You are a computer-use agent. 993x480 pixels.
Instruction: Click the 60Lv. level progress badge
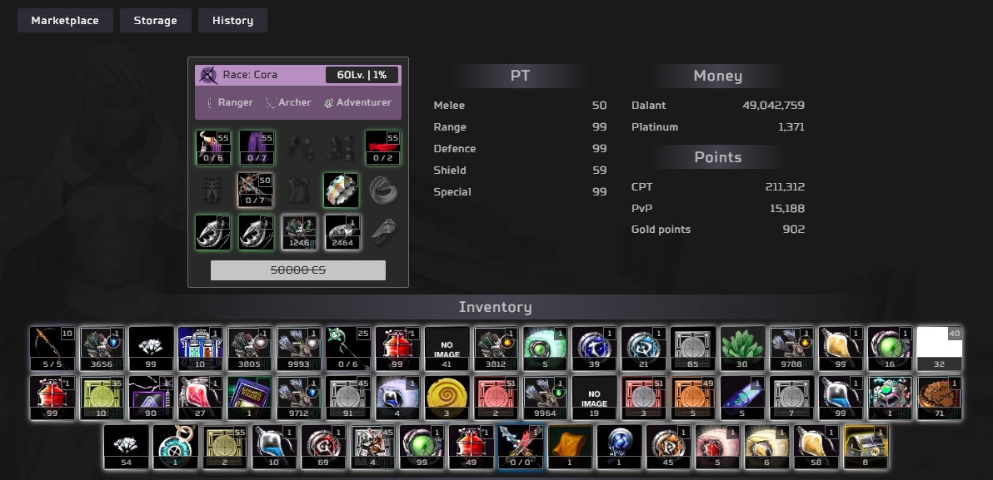click(362, 75)
